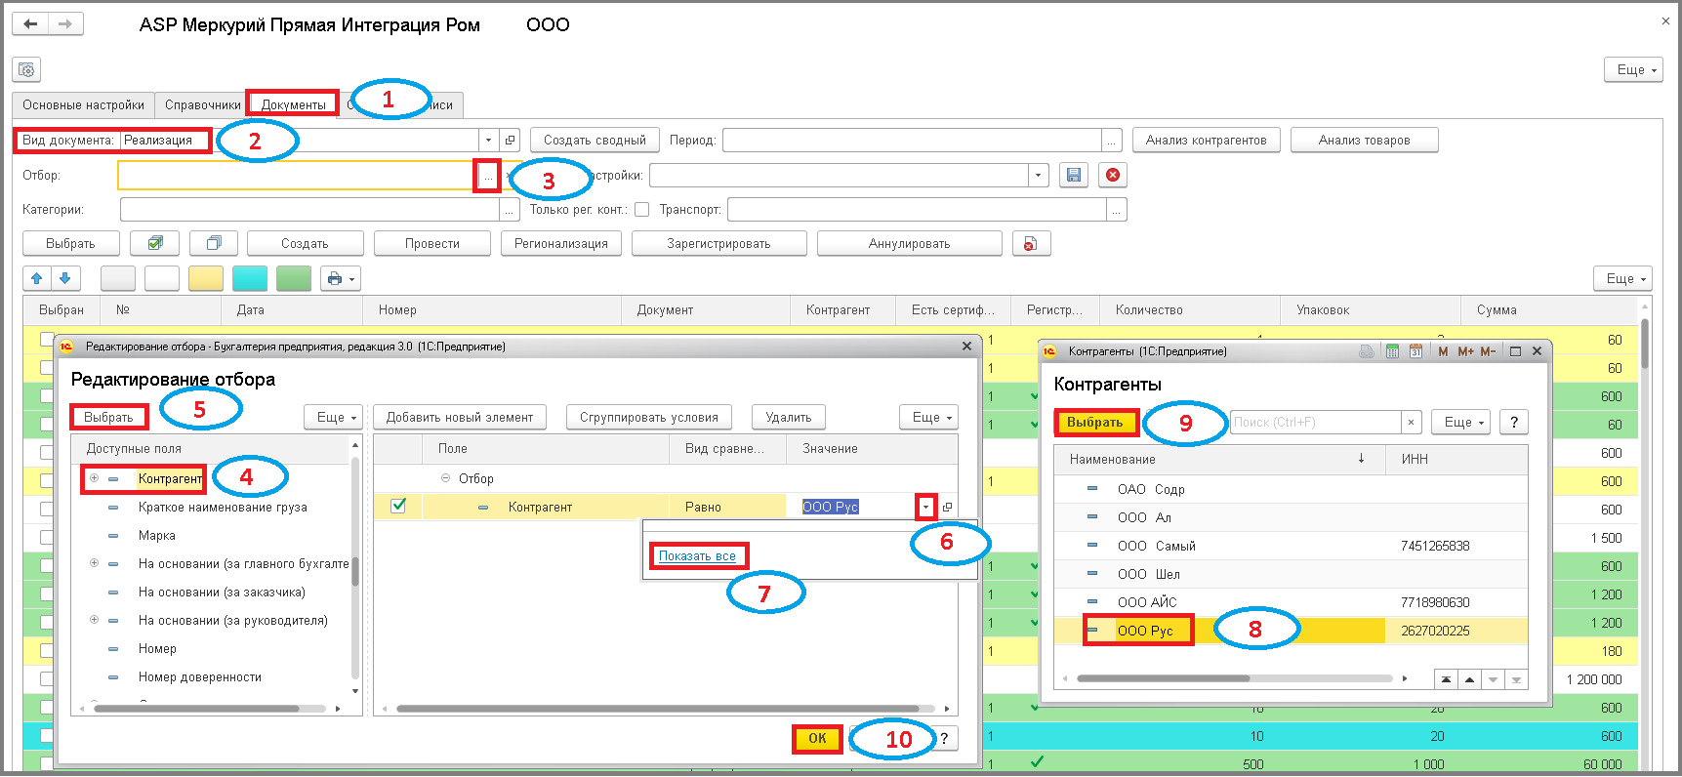Click the jump-to-first-row icon in Контрагенты list
The height and width of the screenshot is (777, 1682).
[1446, 679]
